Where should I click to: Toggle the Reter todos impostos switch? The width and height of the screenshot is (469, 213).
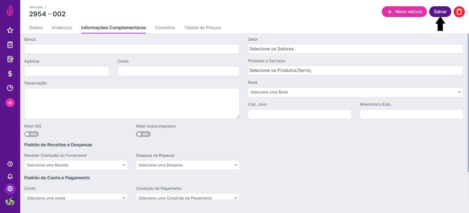click(143, 134)
